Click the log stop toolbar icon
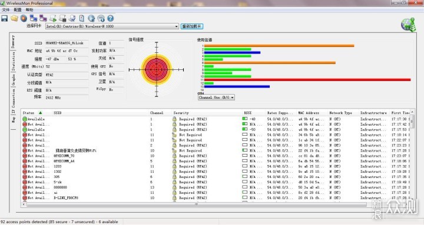The image size is (424, 225). [x=63, y=18]
